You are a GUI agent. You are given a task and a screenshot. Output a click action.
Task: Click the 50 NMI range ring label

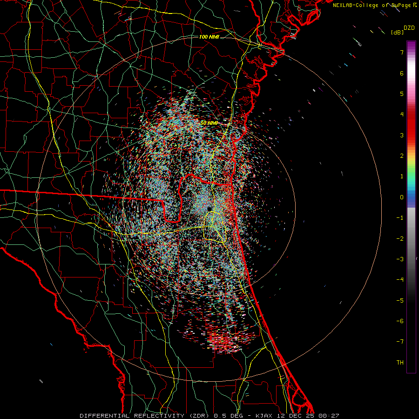[209, 123]
